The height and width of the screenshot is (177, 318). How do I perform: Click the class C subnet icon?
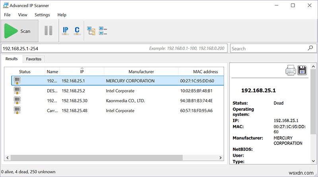pos(77,31)
